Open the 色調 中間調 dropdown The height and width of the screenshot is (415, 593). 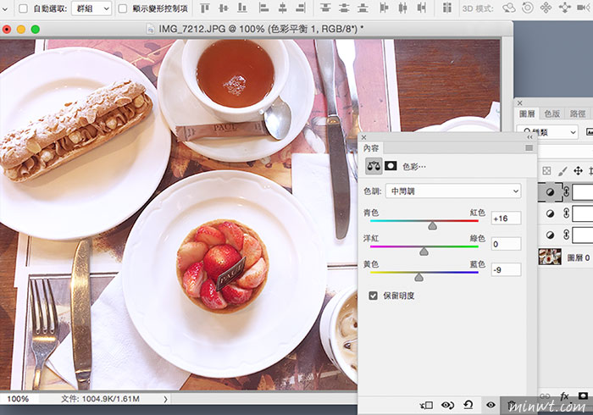click(x=452, y=191)
